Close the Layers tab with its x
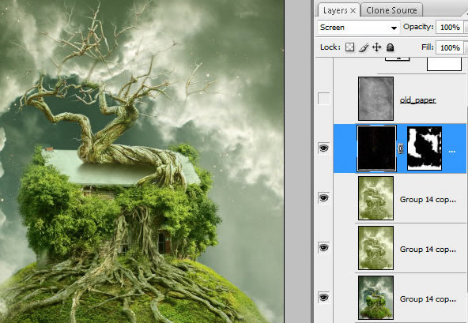Image resolution: width=468 pixels, height=323 pixels. pos(353,11)
